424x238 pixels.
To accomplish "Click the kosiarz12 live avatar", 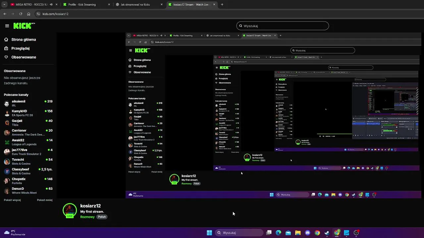I will (x=70, y=211).
